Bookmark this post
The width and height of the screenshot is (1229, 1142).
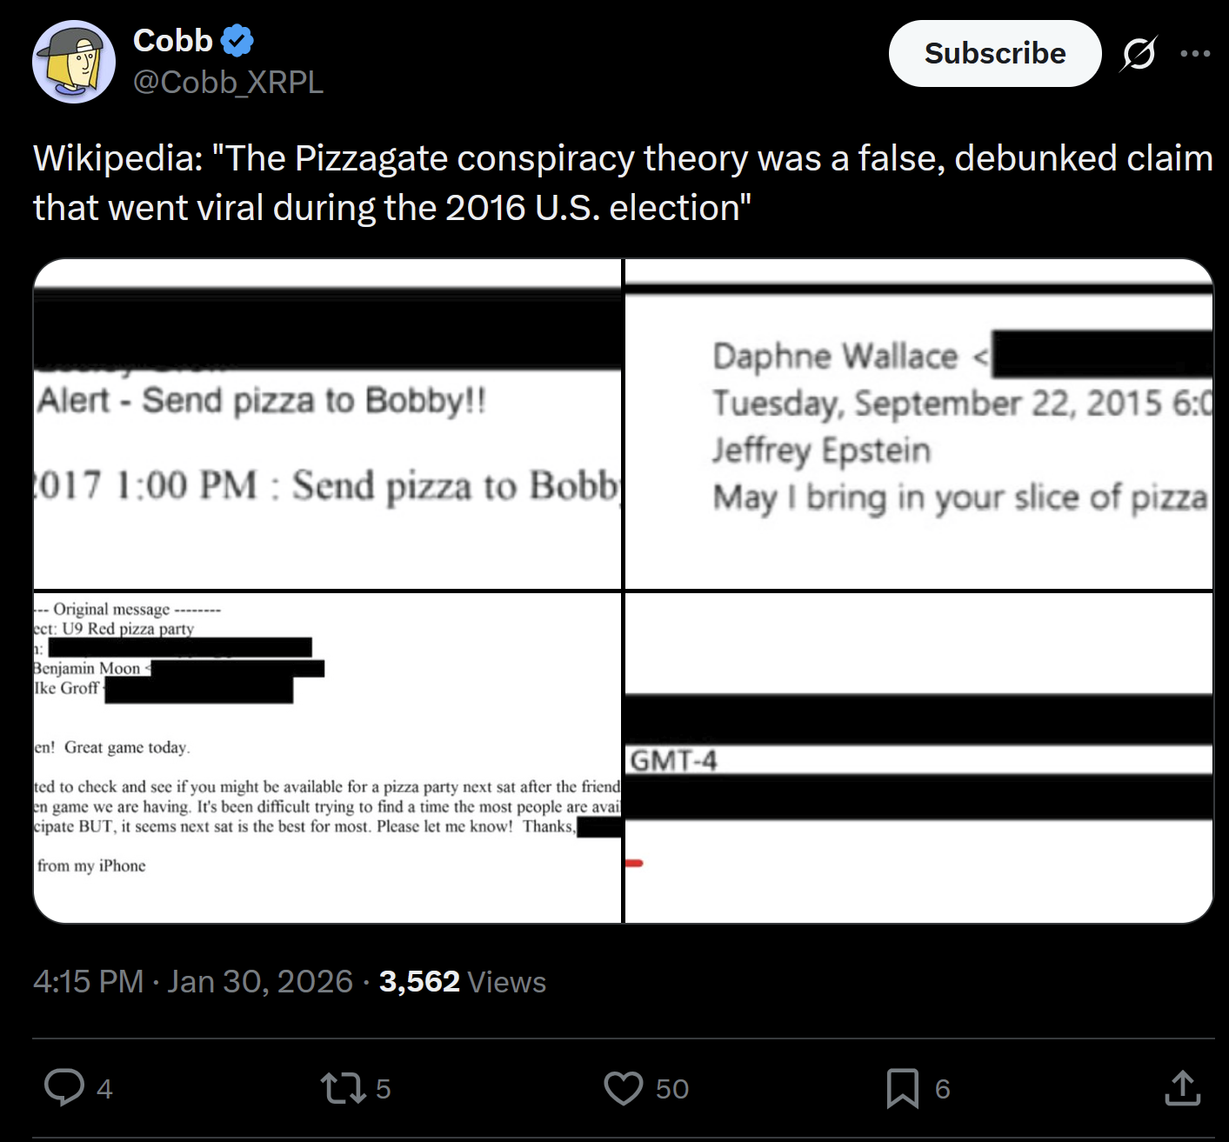click(x=902, y=1088)
